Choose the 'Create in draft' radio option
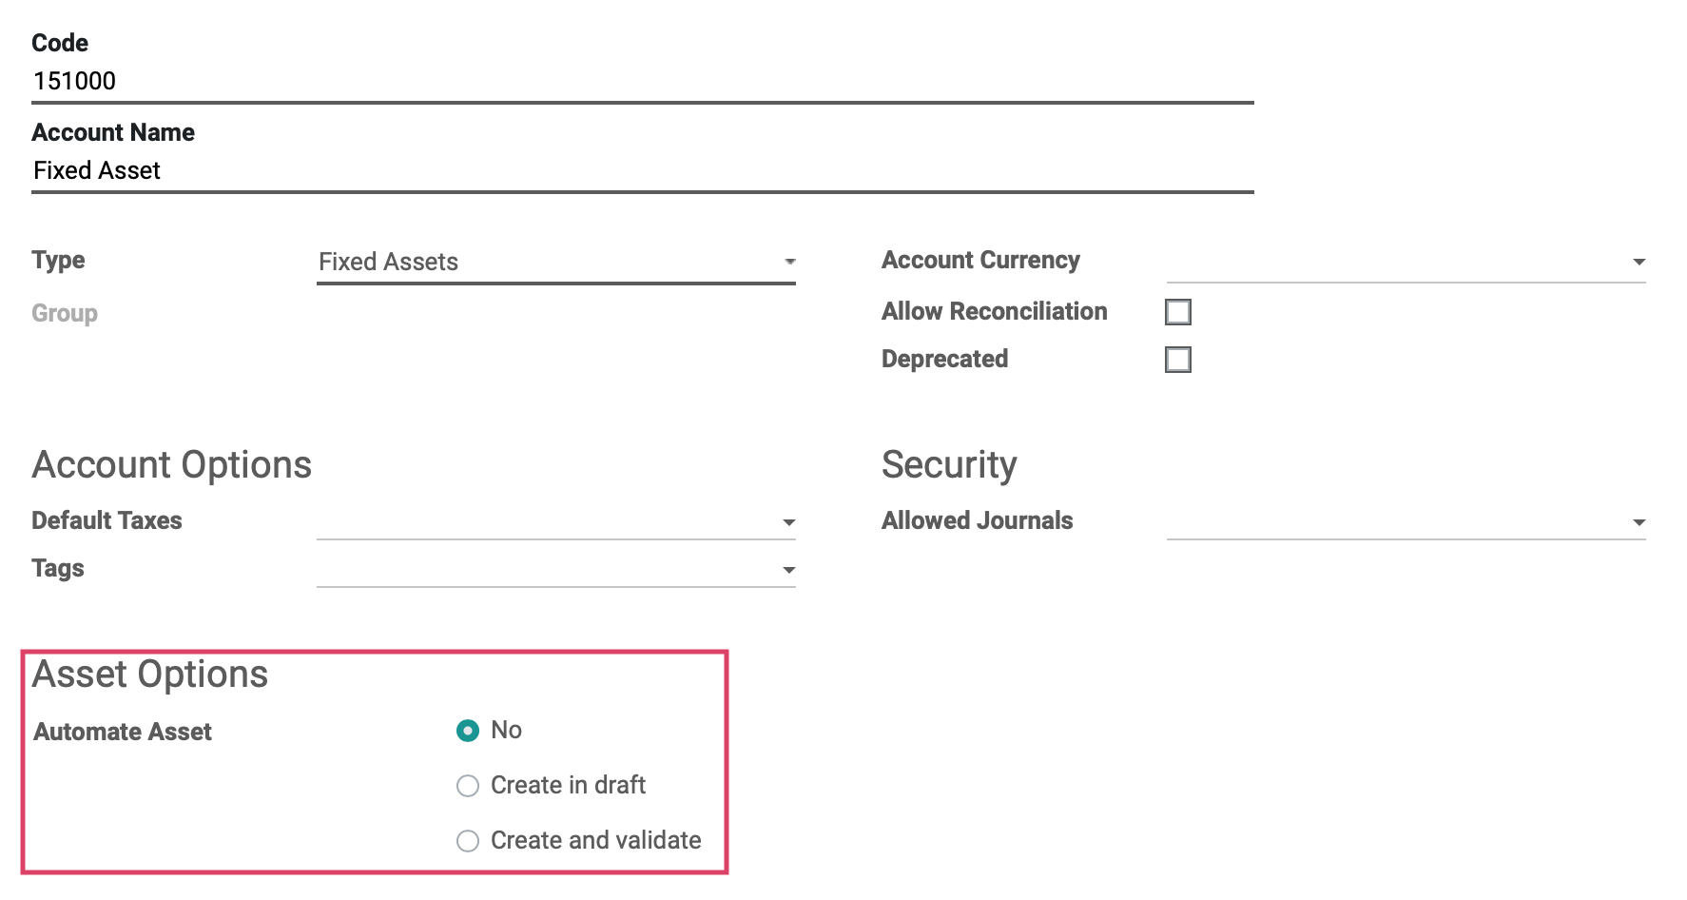 (x=468, y=786)
